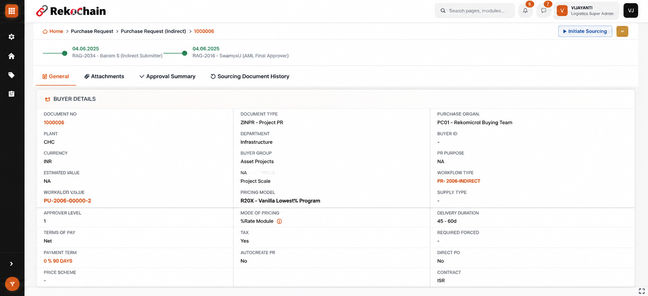Toggle fullscreen using the expand icon
This screenshot has width=648, height=296.
tap(642, 291)
